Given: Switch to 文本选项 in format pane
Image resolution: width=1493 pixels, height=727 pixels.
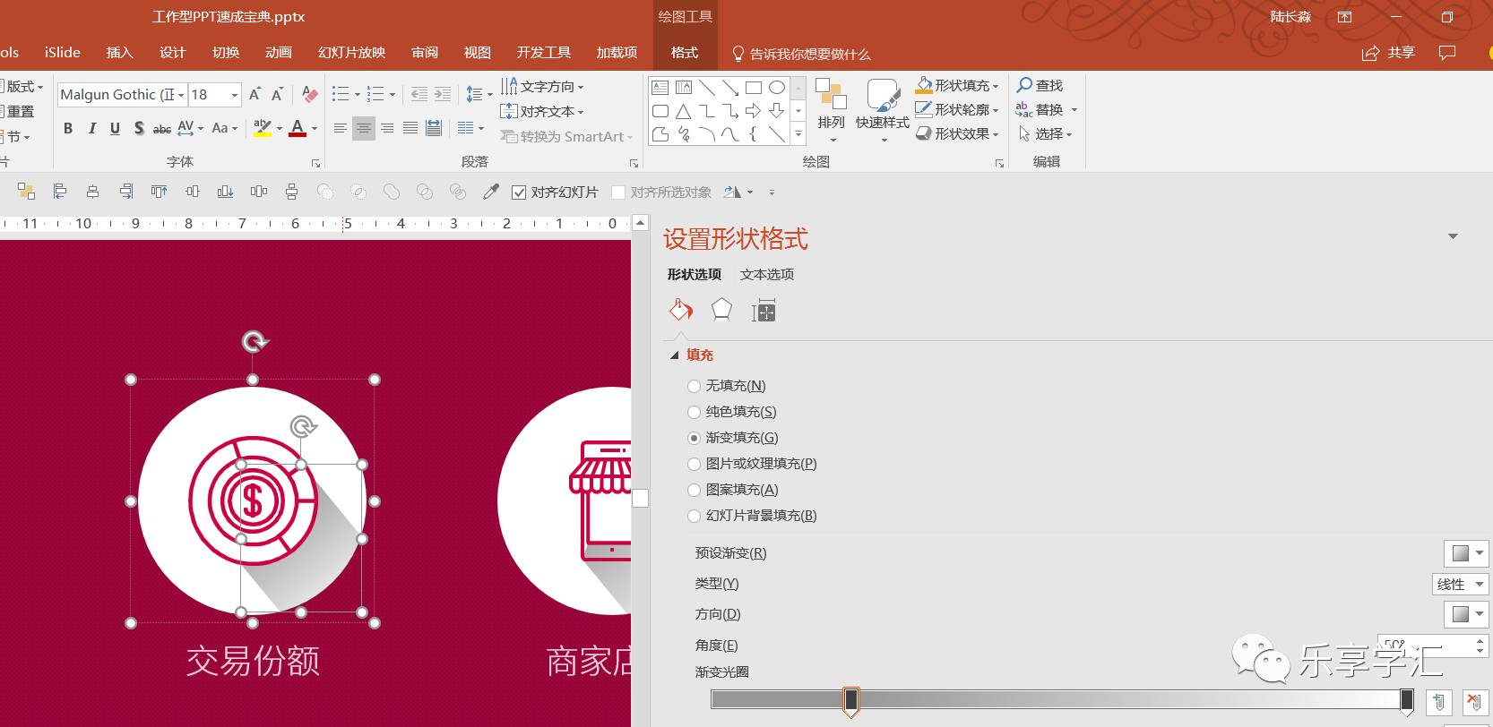Looking at the screenshot, I should (x=767, y=275).
